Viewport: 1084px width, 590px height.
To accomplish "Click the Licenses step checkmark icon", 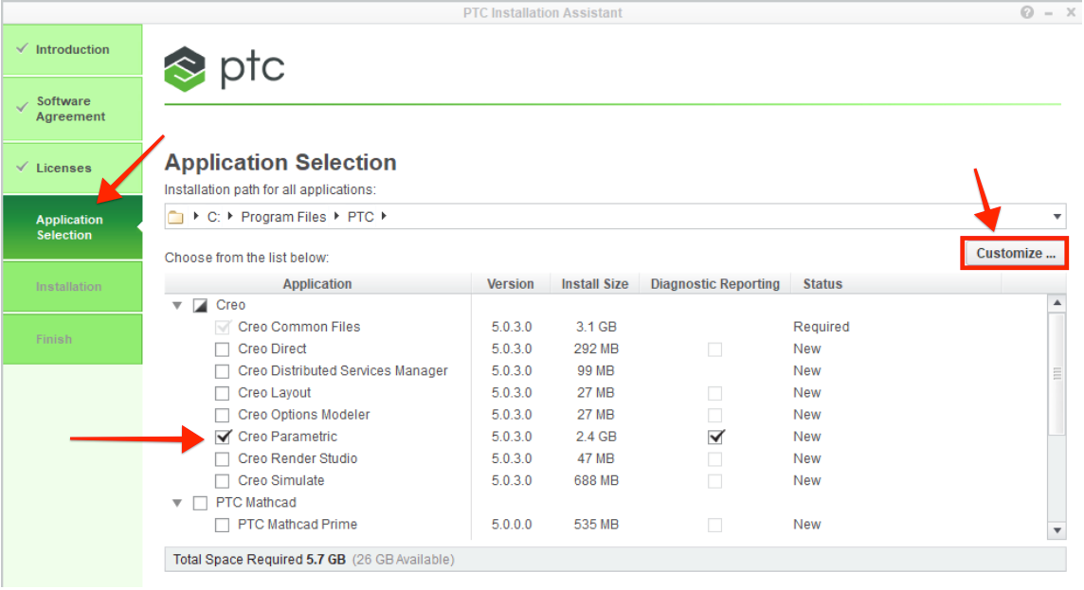I will click(22, 168).
